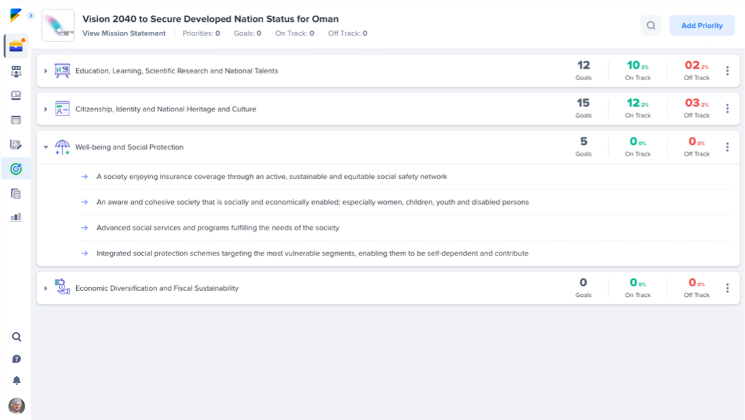Select the target goals icon in the sidebar
The width and height of the screenshot is (745, 420).
[16, 169]
